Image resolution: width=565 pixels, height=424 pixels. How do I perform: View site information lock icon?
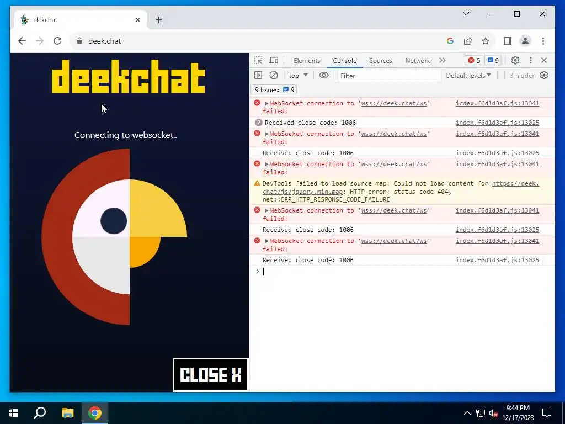(79, 41)
